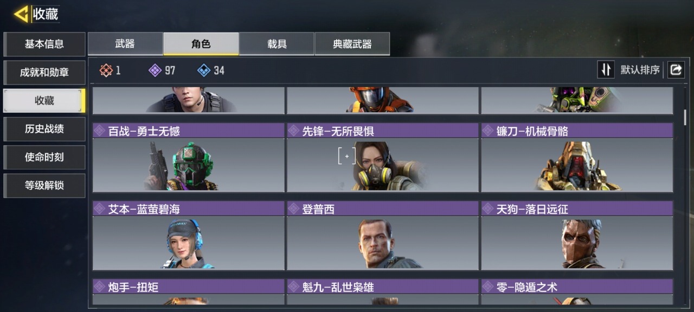
Task: Choose the 天狗-落日远征 character card
Action: (577, 236)
